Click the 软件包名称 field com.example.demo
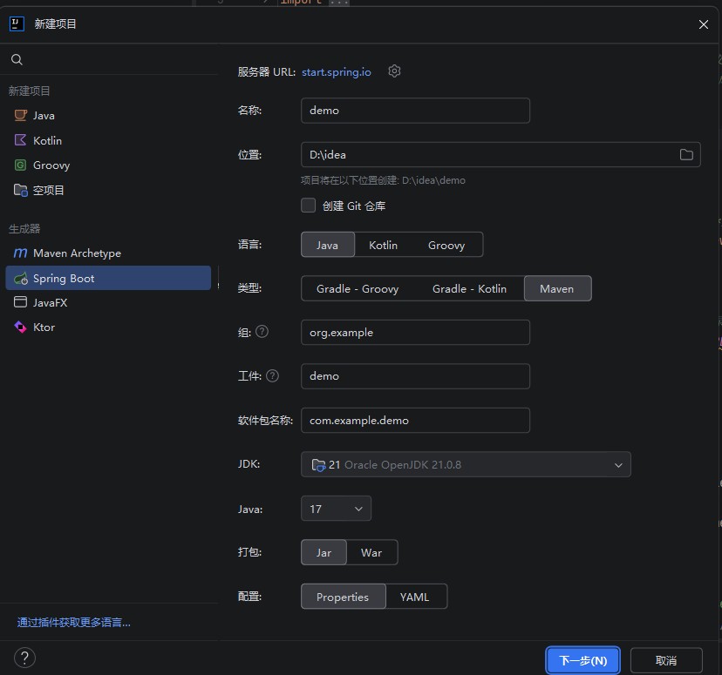This screenshot has height=675, width=722. pyautogui.click(x=415, y=421)
